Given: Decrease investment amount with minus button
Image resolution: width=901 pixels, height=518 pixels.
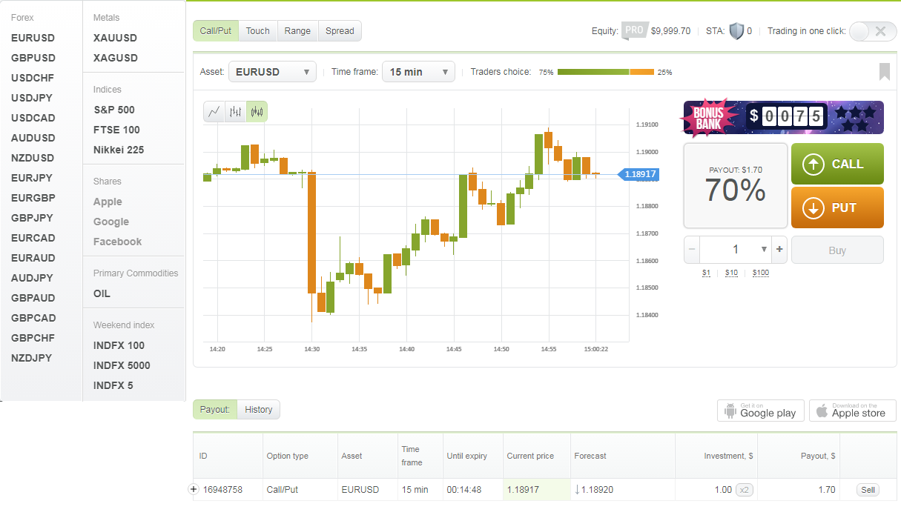Looking at the screenshot, I should click(x=692, y=250).
